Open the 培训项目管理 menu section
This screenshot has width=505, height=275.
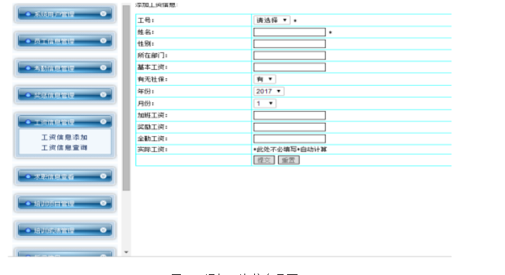coord(65,203)
